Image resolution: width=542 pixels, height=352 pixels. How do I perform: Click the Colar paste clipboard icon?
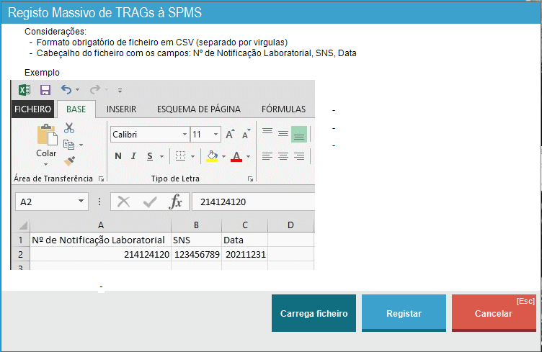(46, 135)
